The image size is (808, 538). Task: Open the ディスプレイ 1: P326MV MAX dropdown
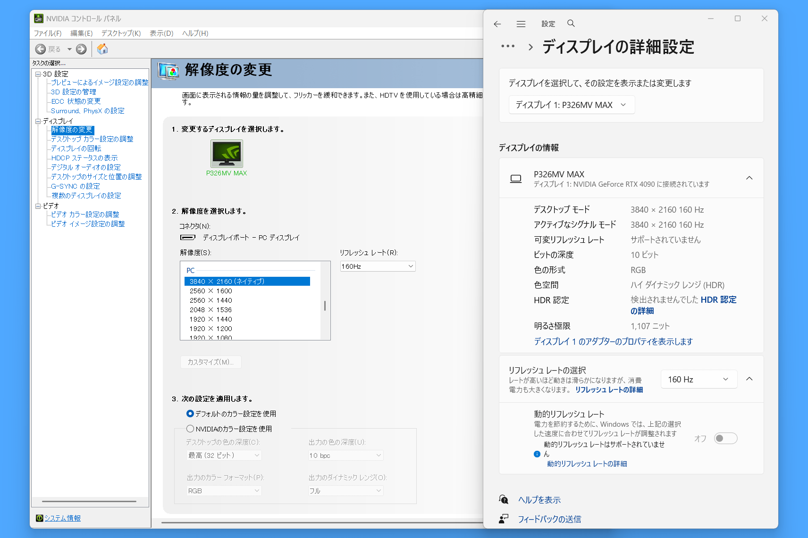571,105
